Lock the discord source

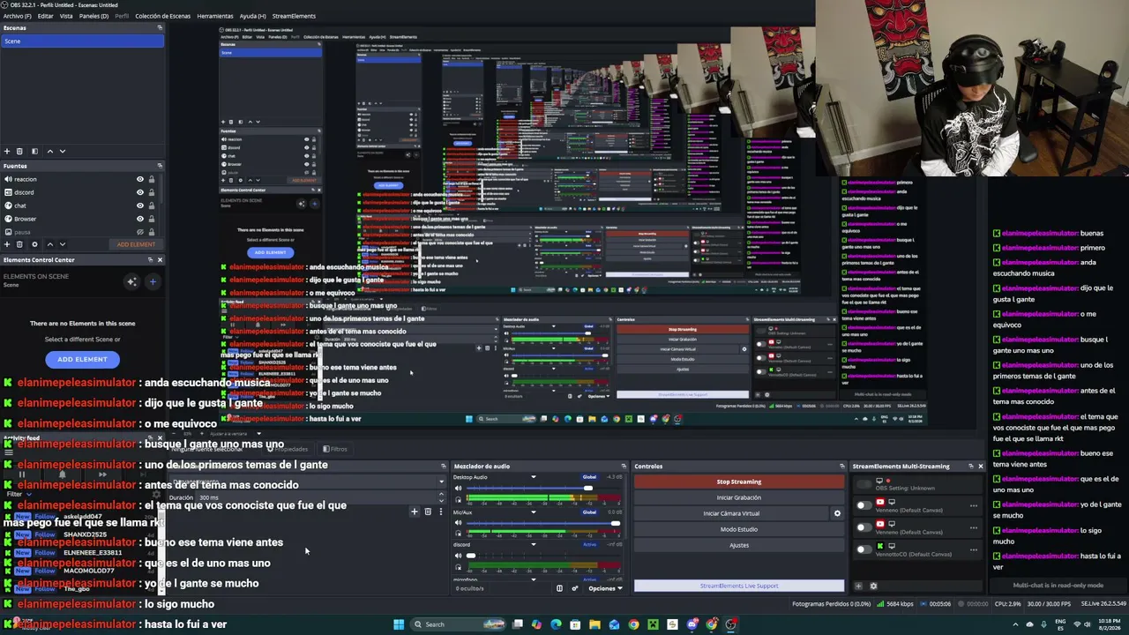click(x=151, y=192)
